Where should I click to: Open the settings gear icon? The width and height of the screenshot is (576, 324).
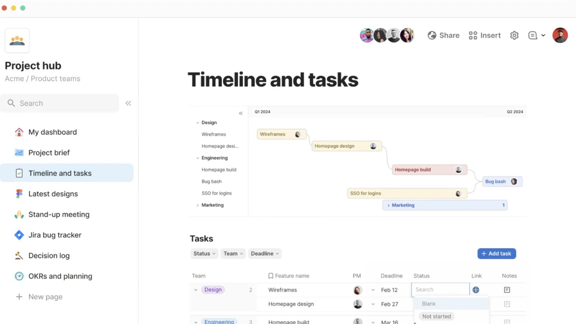[x=514, y=35]
